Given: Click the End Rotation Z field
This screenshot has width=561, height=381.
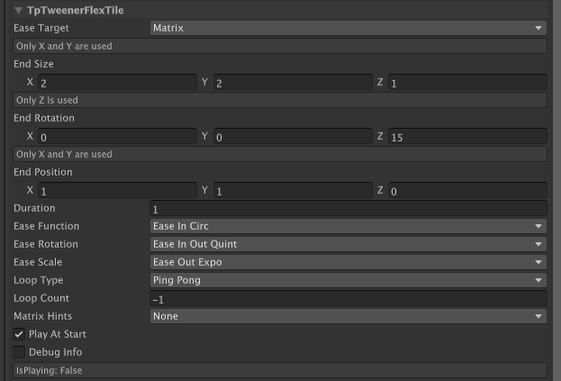Looking at the screenshot, I should [467, 136].
